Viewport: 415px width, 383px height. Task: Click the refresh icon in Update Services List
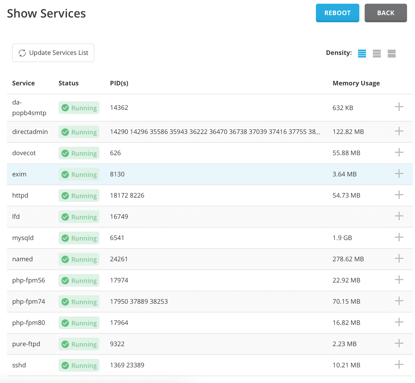pos(22,53)
